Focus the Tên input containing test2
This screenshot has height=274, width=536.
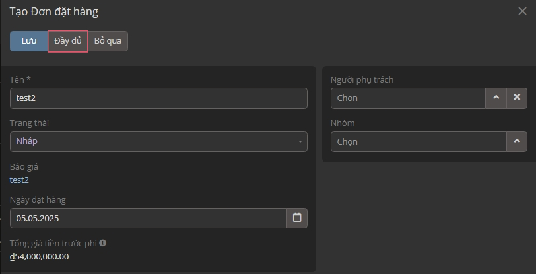158,98
